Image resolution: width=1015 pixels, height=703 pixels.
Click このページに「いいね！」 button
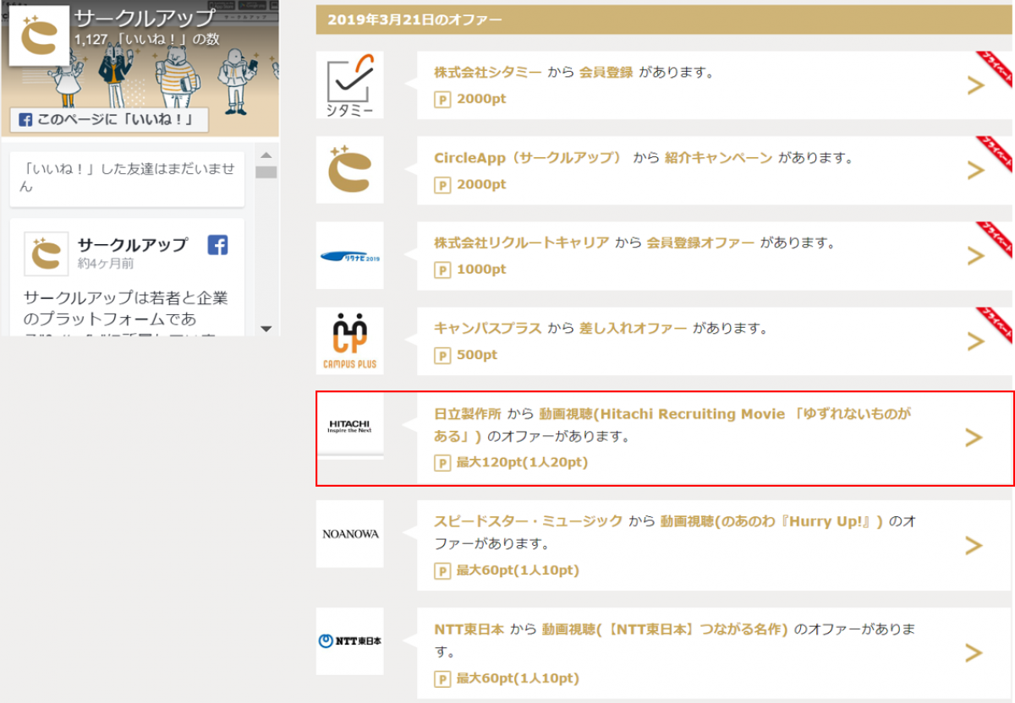pyautogui.click(x=109, y=120)
